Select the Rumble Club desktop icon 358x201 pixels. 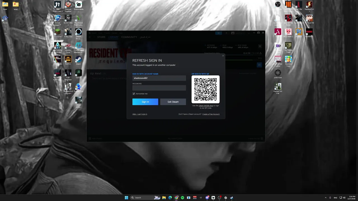[79, 88]
